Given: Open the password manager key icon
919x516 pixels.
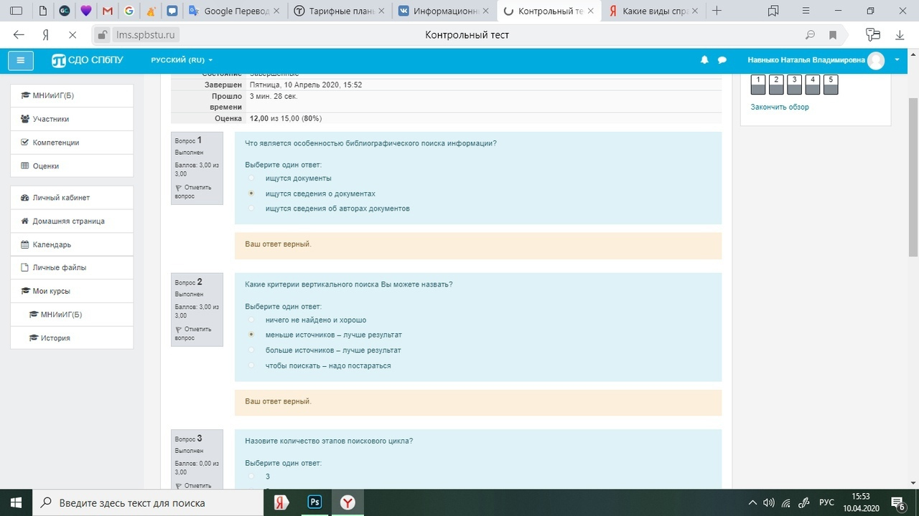Looking at the screenshot, I should tap(873, 34).
